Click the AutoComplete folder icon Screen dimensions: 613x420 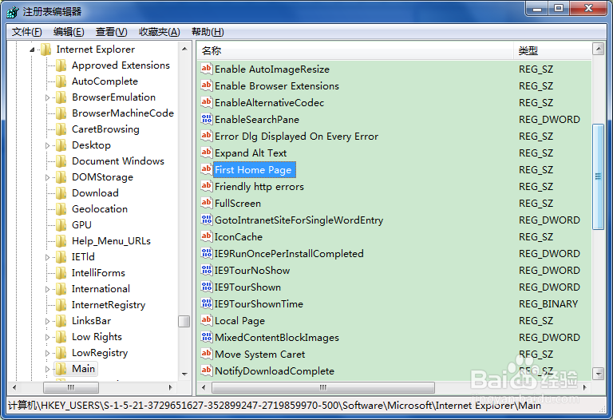[61, 81]
